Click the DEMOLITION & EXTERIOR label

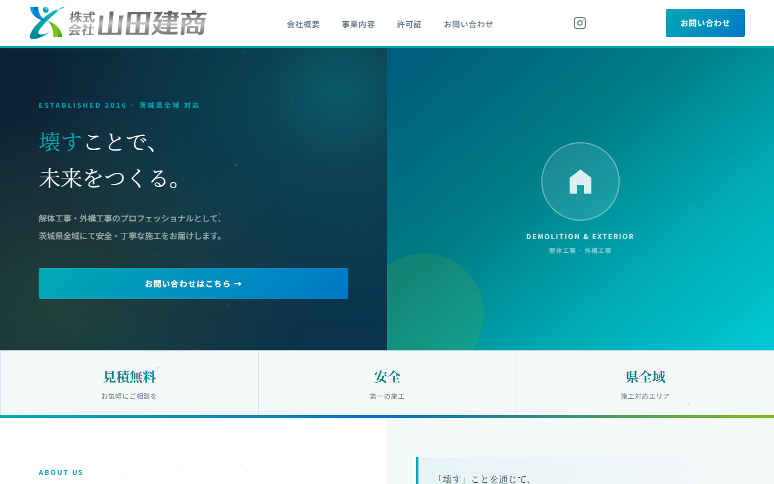[x=580, y=237]
